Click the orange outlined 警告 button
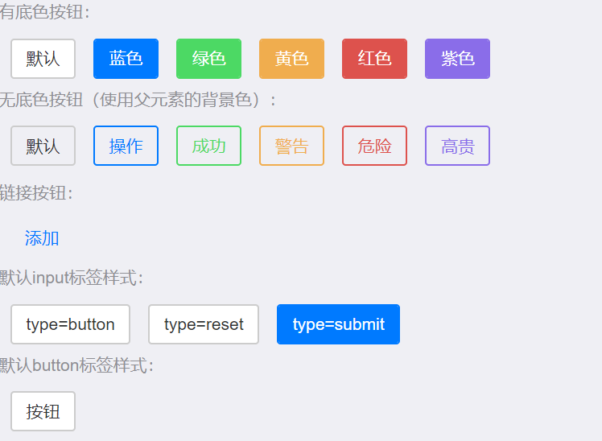 292,146
